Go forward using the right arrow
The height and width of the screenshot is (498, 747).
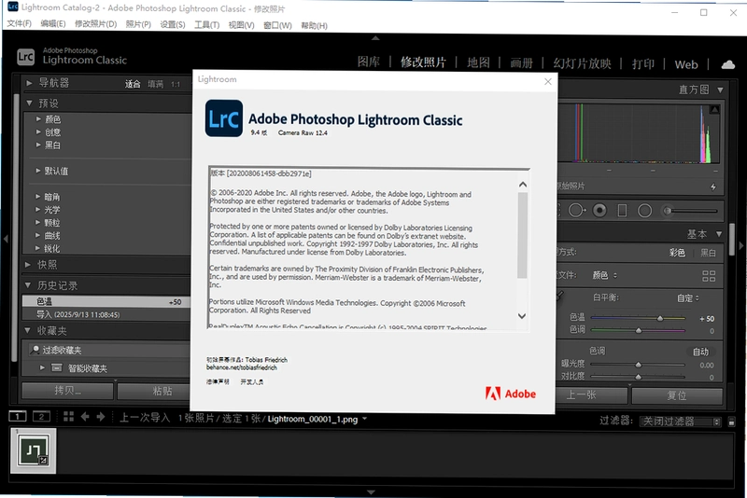pos(101,417)
